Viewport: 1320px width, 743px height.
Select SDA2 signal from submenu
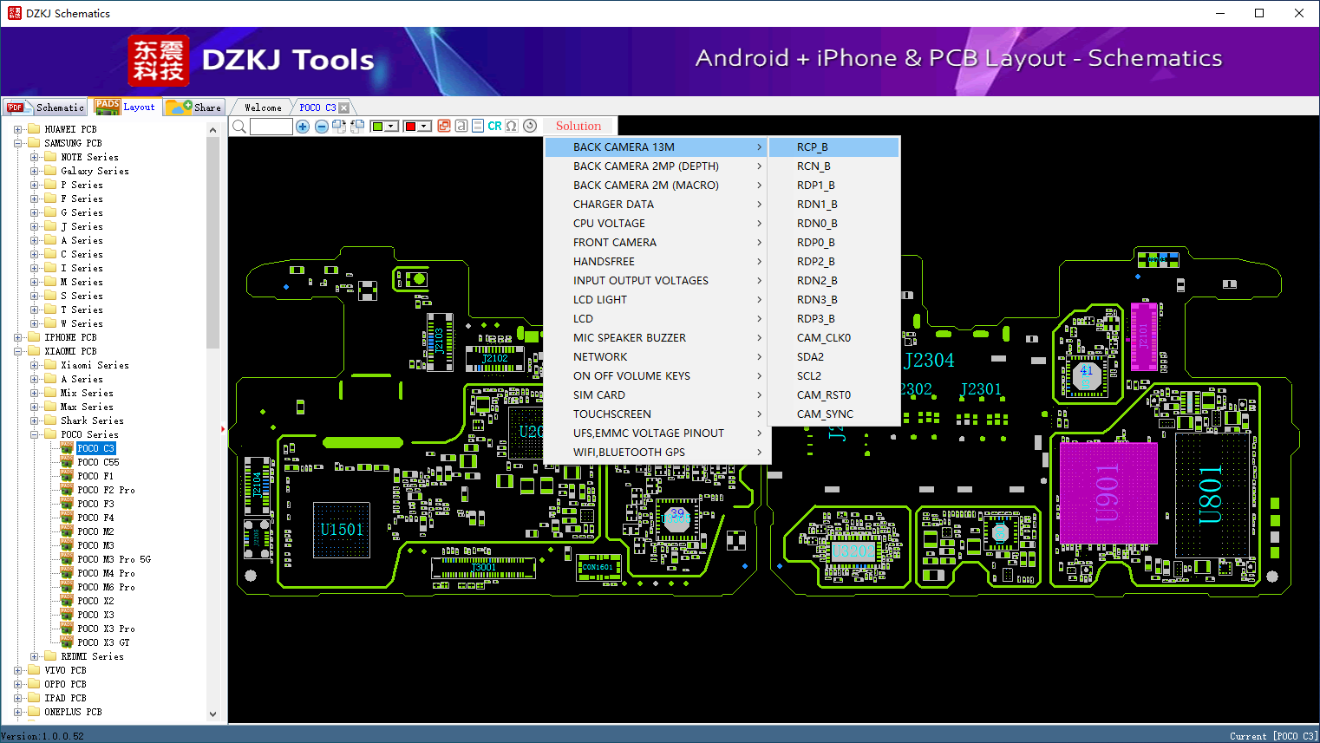834,357
